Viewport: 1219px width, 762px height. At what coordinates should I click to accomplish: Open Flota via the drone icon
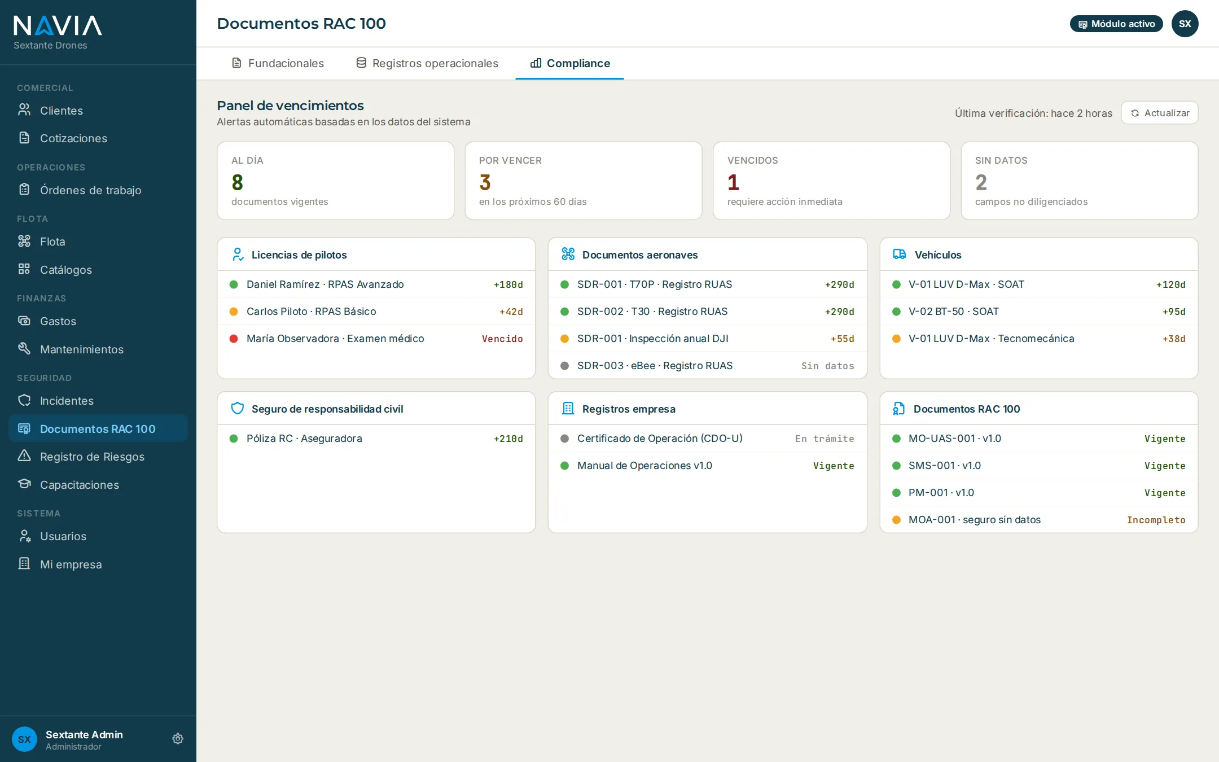click(x=24, y=241)
